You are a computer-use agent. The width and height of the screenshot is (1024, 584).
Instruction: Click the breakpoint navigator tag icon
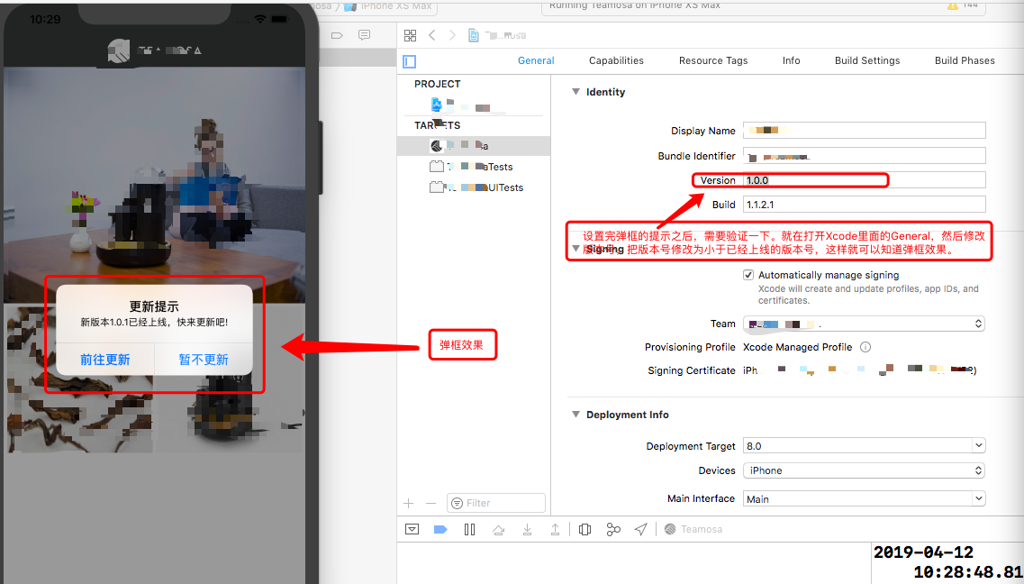337,35
